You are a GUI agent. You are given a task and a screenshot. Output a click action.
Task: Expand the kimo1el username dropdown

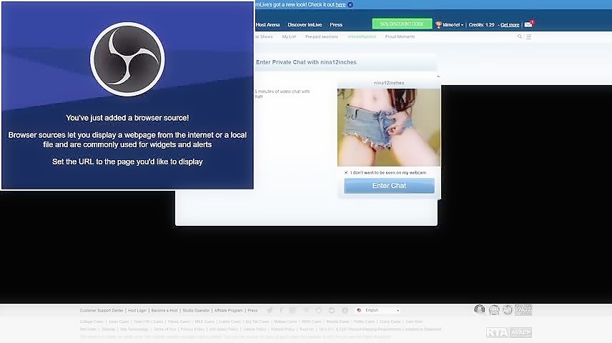coord(453,24)
